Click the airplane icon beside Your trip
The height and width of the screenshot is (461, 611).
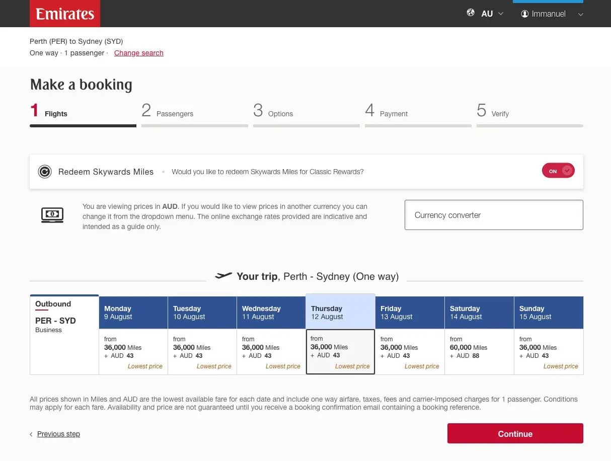(223, 276)
